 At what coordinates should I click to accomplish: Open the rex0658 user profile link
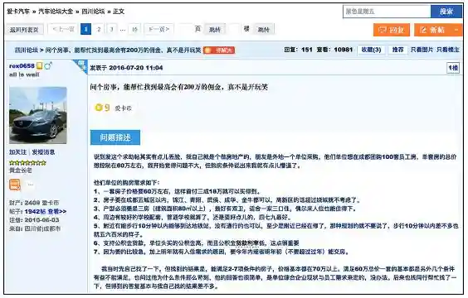click(22, 65)
